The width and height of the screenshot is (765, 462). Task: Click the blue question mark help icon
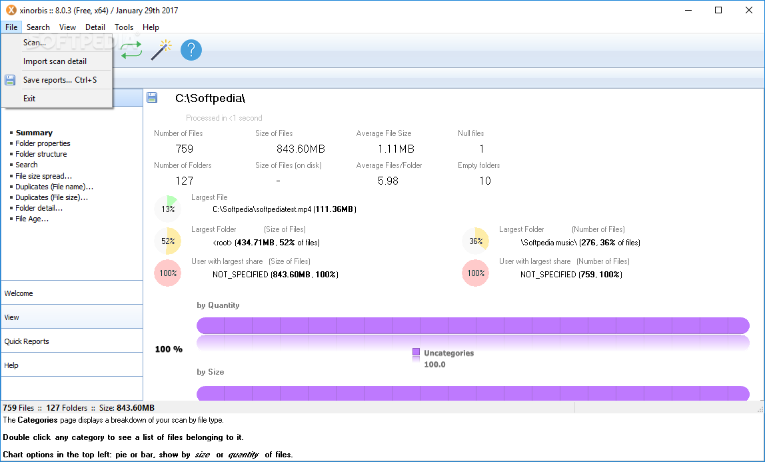(x=191, y=50)
